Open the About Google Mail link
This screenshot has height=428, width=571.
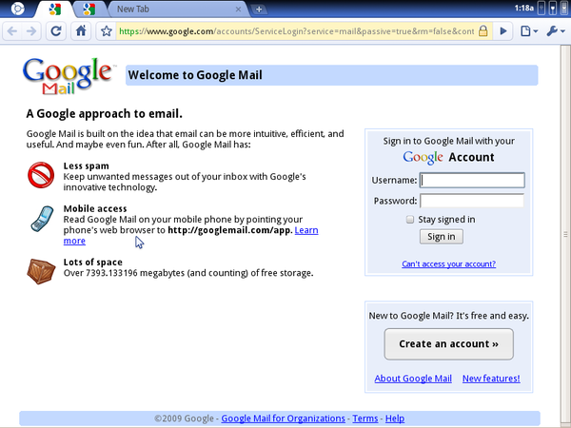pyautogui.click(x=413, y=379)
